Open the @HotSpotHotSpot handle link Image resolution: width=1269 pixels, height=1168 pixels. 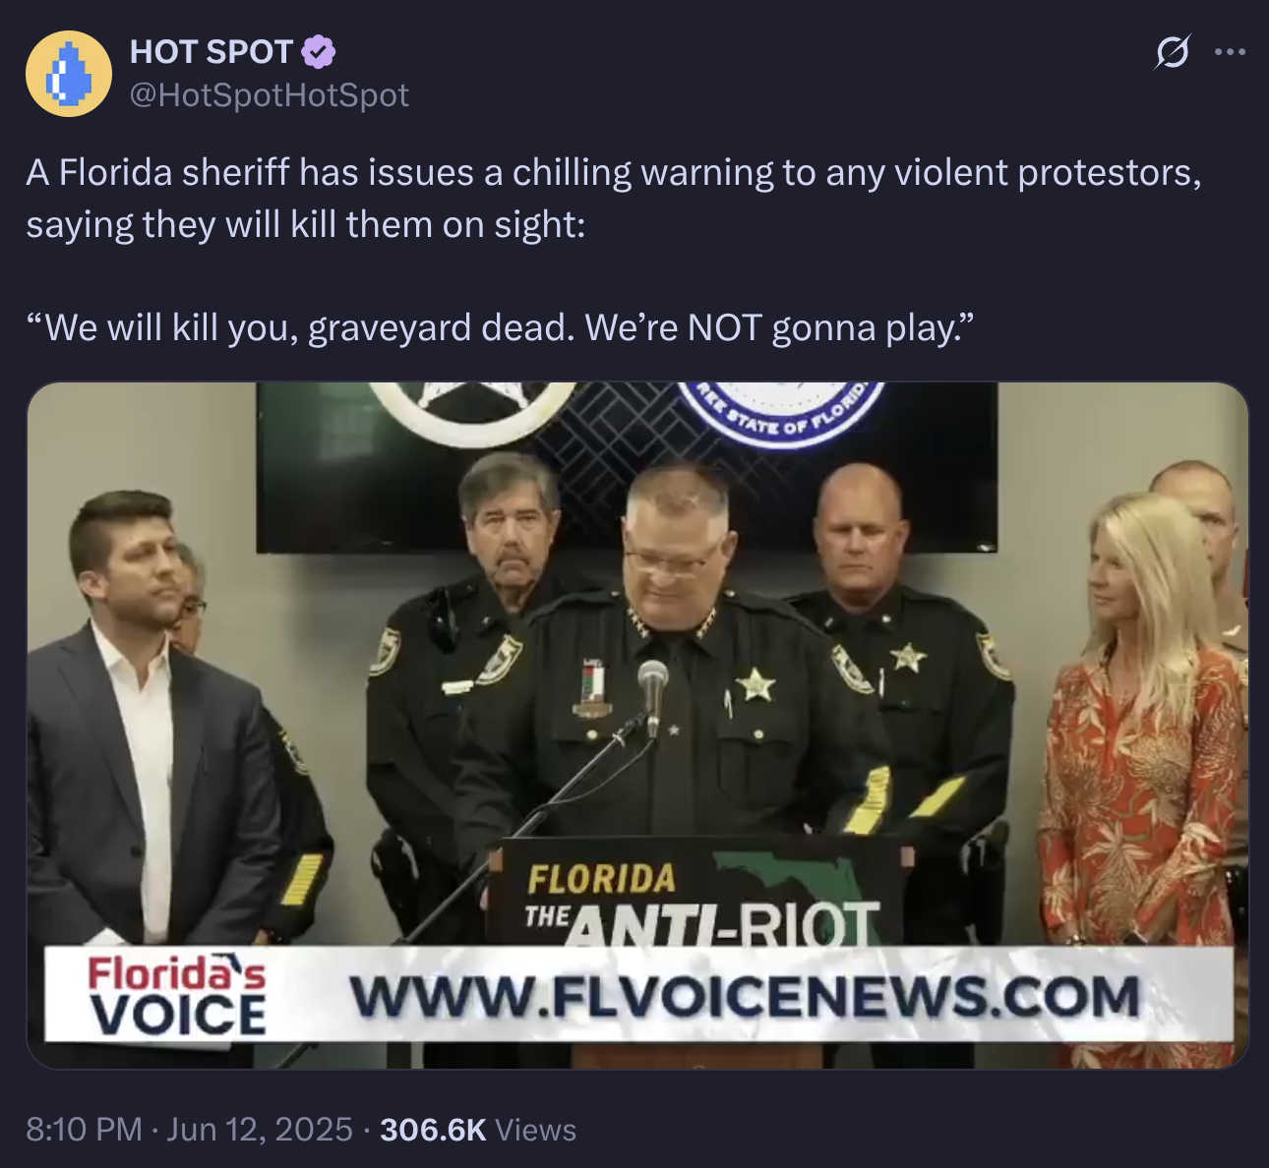[x=270, y=95]
